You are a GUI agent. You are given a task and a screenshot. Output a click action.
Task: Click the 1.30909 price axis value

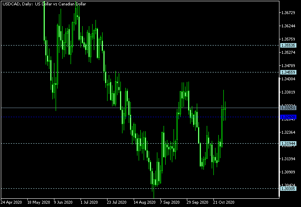tap(288, 172)
